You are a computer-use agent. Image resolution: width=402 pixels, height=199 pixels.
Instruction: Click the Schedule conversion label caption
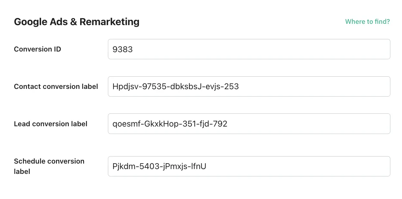49,166
